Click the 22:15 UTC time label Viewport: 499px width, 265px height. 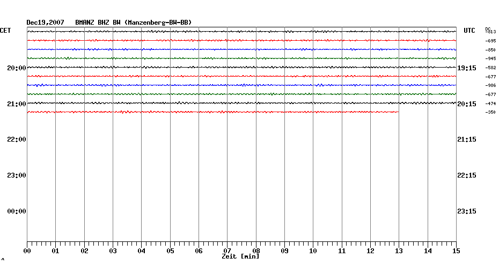(467, 175)
